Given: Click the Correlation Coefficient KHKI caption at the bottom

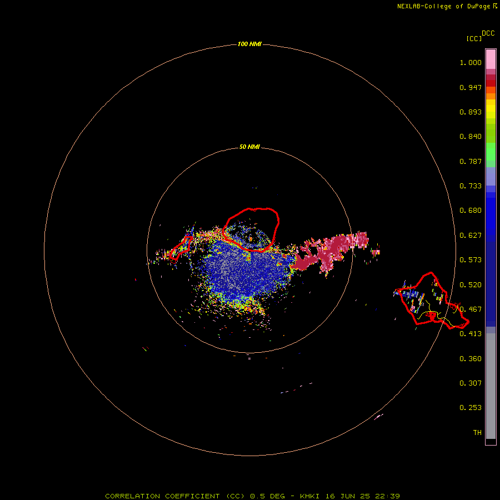Looking at the screenshot, I should pyautogui.click(x=252, y=496).
